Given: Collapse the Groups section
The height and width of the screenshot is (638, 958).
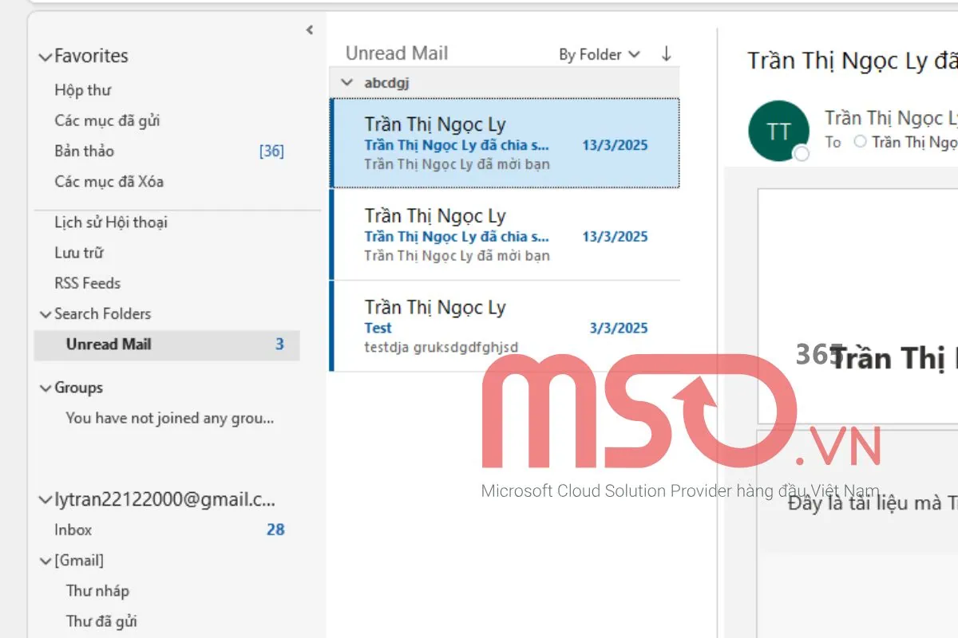Looking at the screenshot, I should coord(46,388).
